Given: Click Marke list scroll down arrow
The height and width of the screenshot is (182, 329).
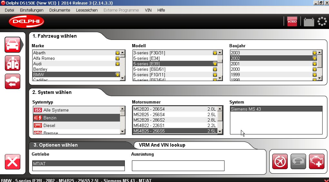Looking at the screenshot, I should pos(123,78).
